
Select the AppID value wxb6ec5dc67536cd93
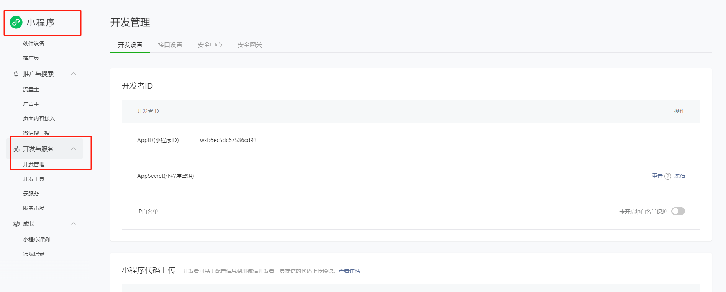point(228,140)
